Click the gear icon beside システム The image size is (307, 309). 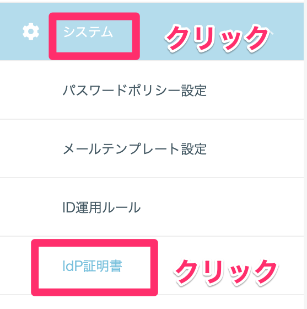tap(31, 31)
